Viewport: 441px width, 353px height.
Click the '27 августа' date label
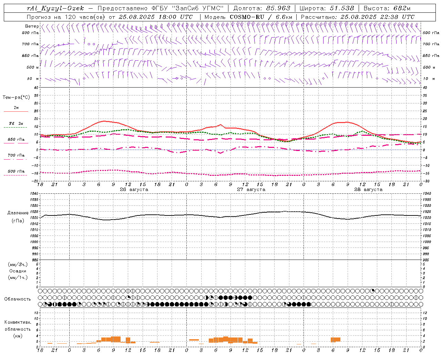[251, 190]
